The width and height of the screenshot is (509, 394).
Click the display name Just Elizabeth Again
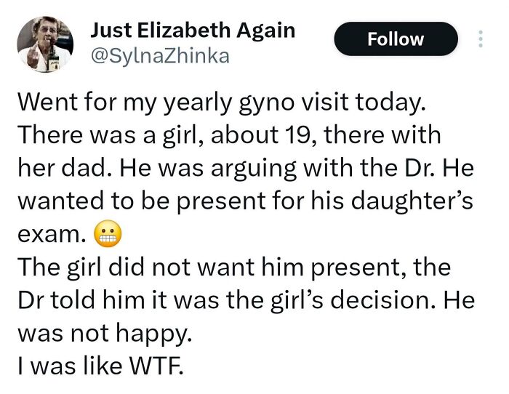[x=192, y=31]
